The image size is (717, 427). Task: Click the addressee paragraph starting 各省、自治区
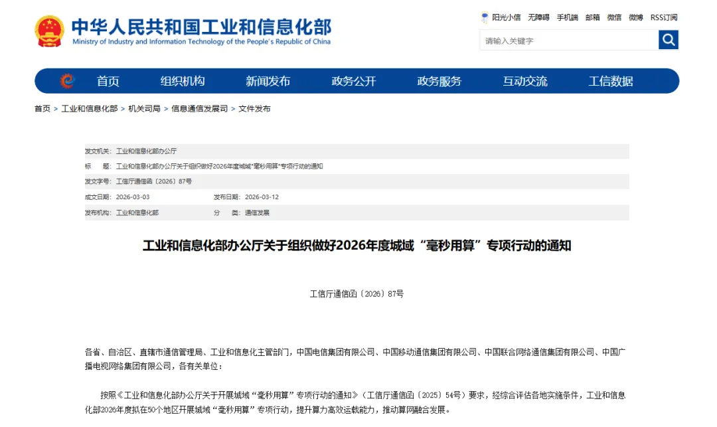click(x=355, y=359)
